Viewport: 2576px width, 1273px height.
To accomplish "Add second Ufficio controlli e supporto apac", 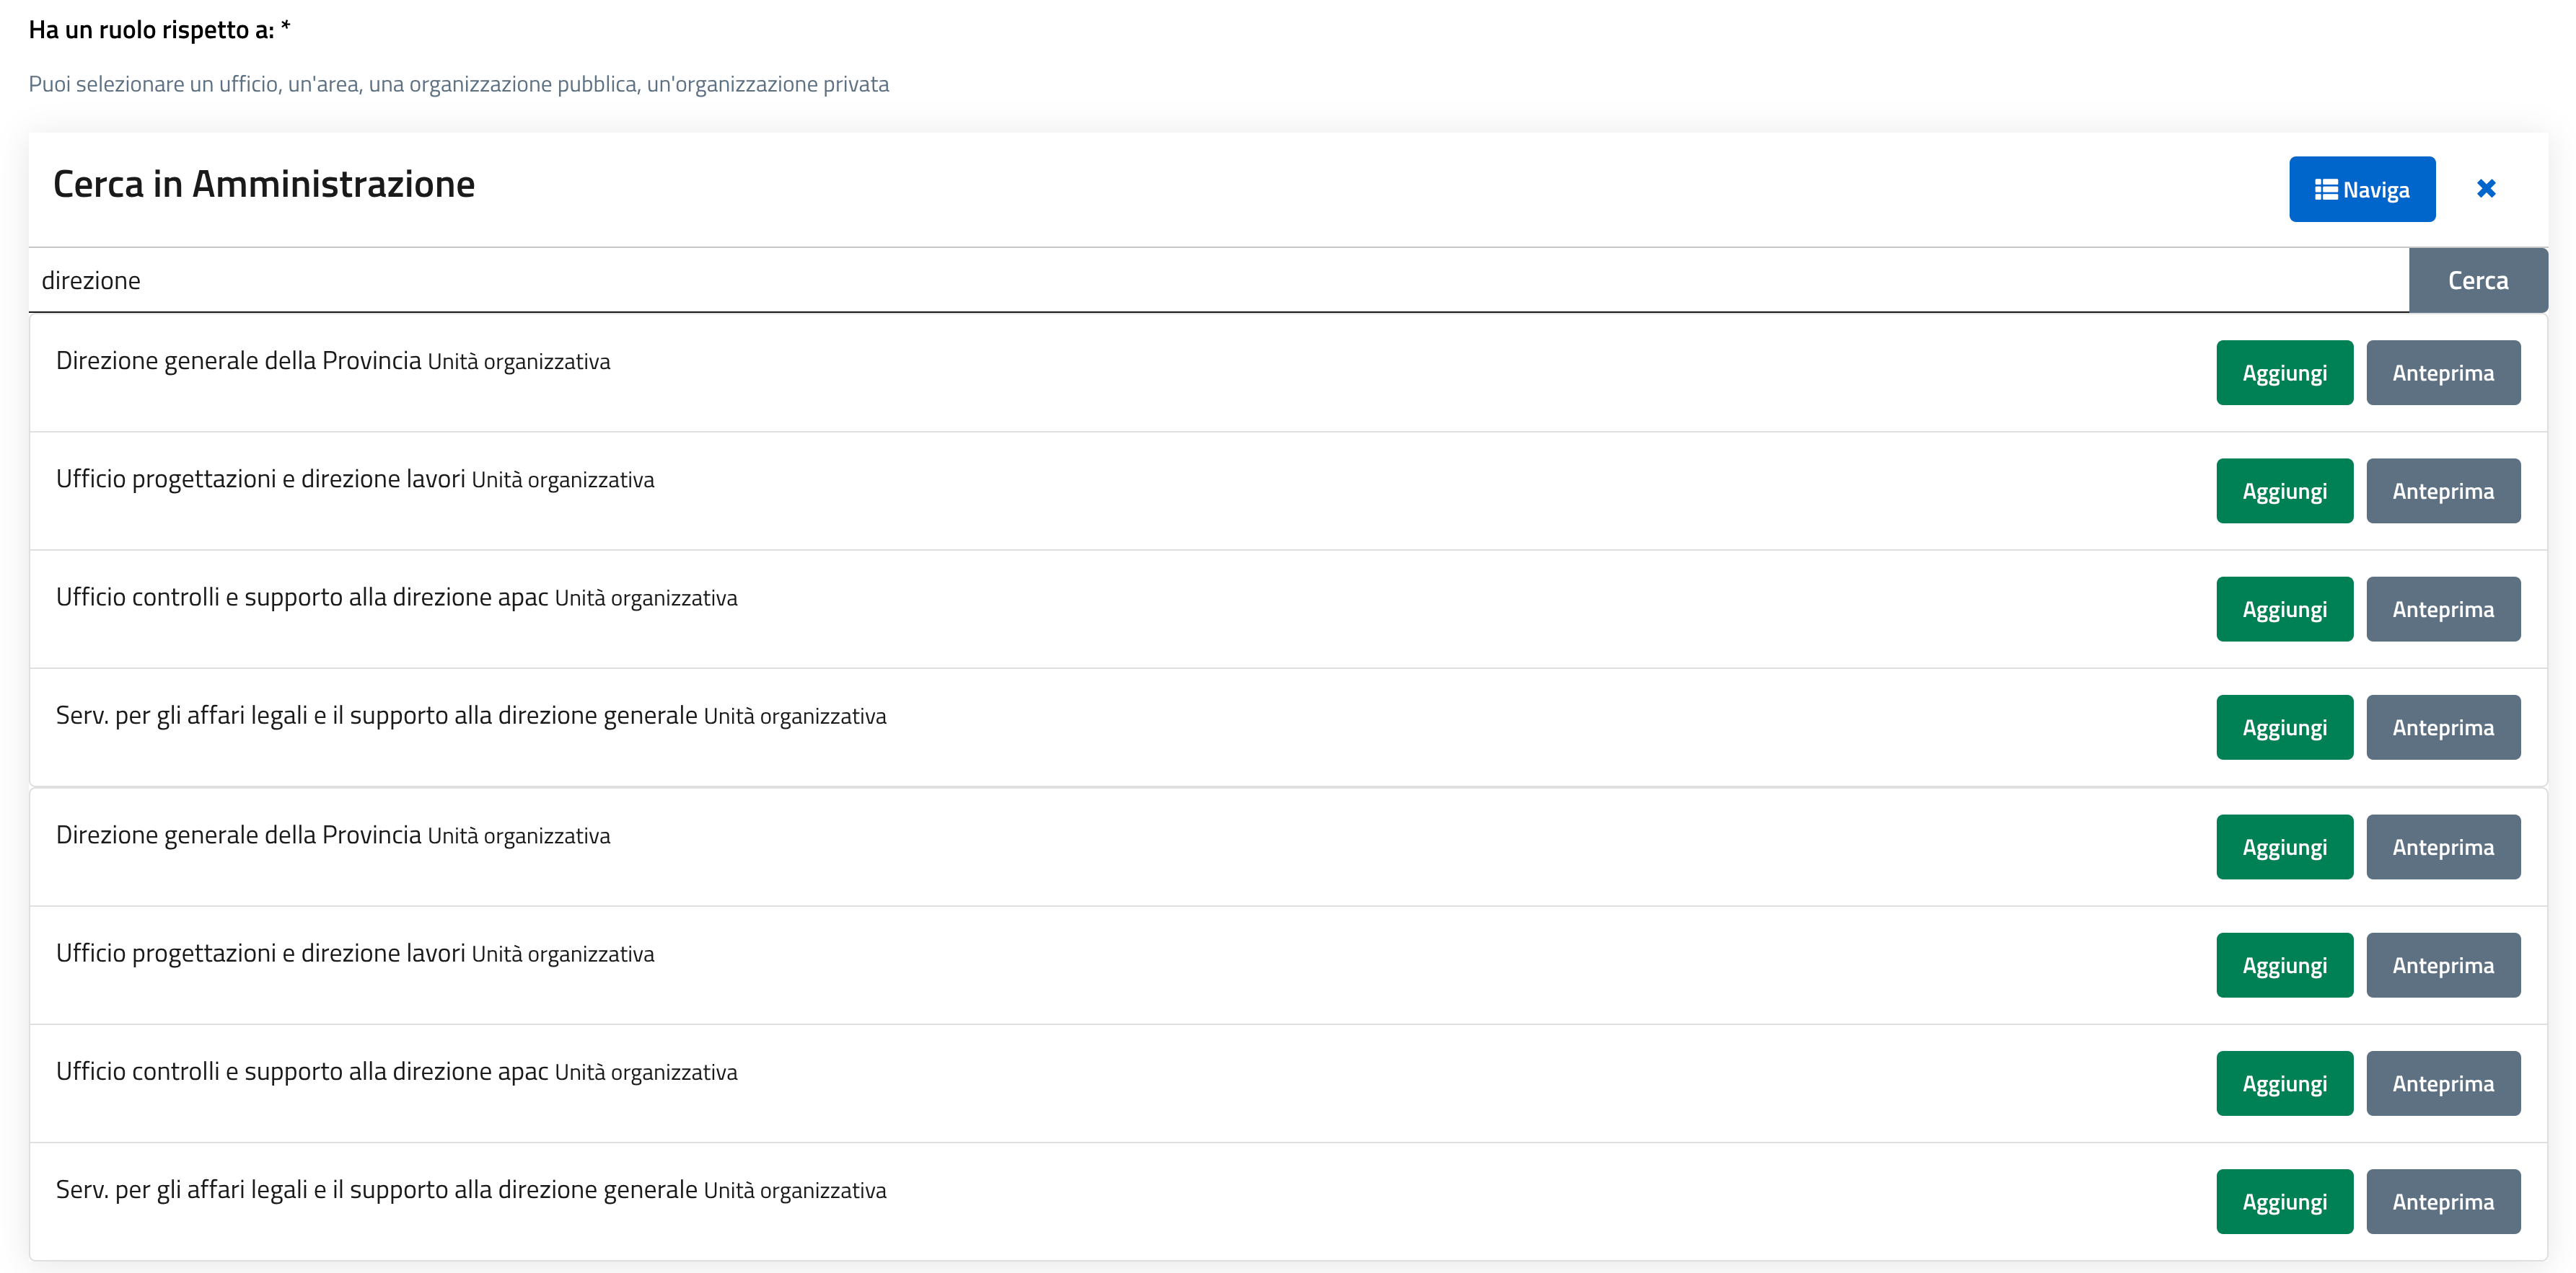I will click(x=2283, y=1083).
